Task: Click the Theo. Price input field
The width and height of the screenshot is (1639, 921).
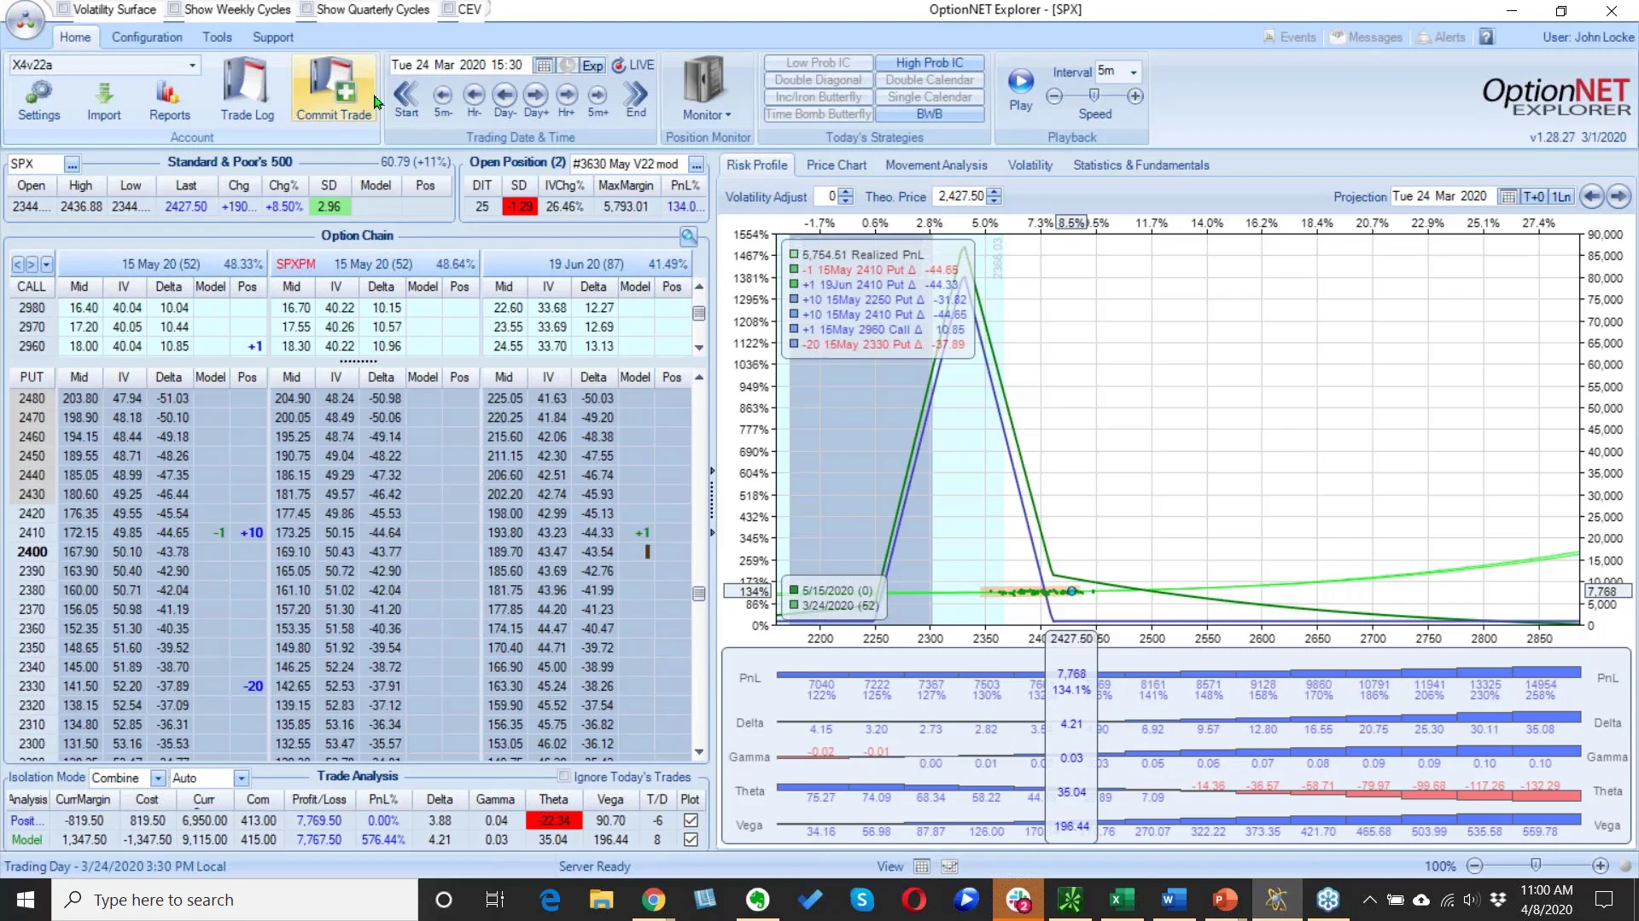Action: (961, 197)
